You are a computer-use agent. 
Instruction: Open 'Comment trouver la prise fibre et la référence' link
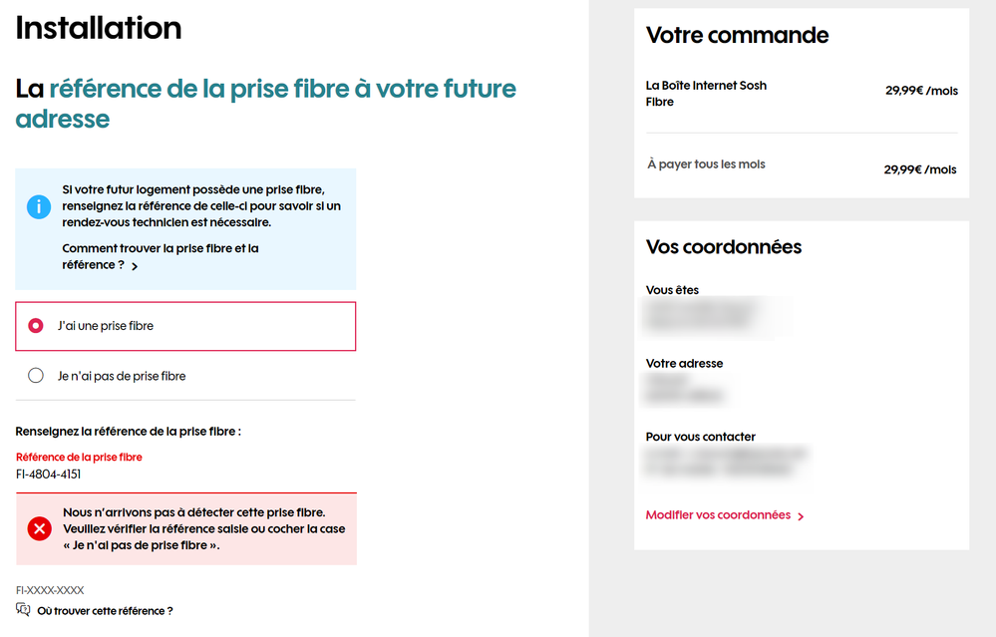coord(160,256)
